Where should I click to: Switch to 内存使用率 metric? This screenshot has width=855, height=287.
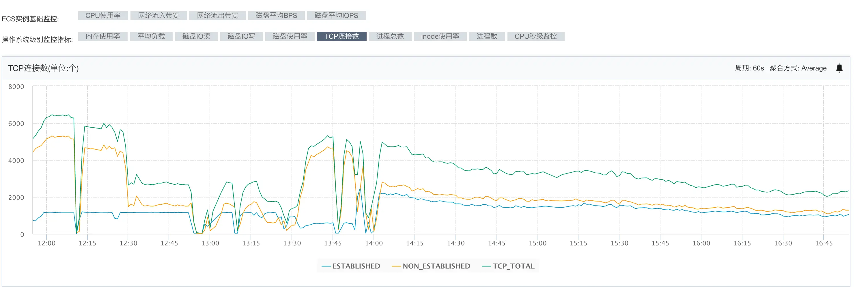point(102,36)
